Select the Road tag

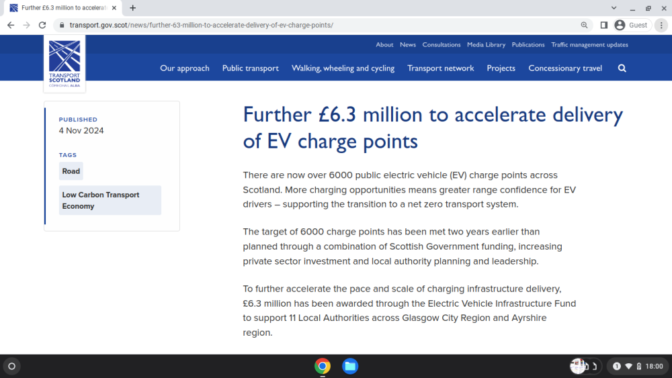71,171
